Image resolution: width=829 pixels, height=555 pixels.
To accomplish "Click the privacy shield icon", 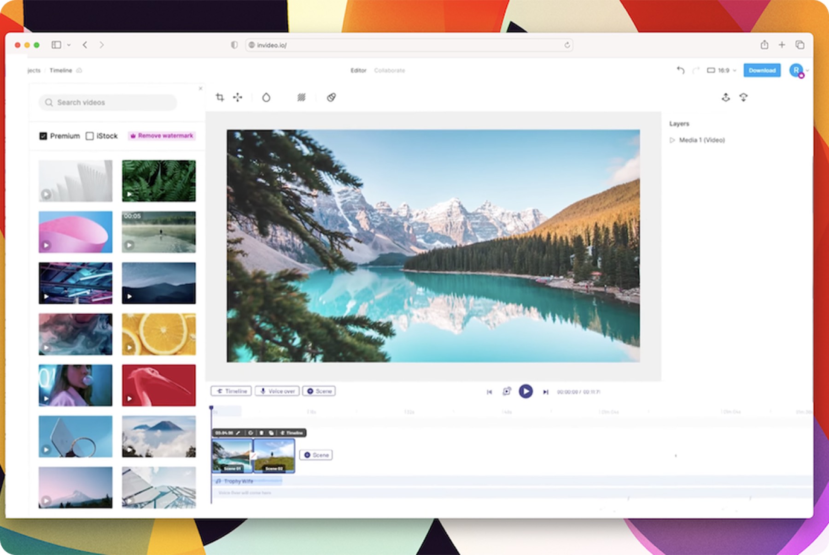I will pyautogui.click(x=234, y=45).
